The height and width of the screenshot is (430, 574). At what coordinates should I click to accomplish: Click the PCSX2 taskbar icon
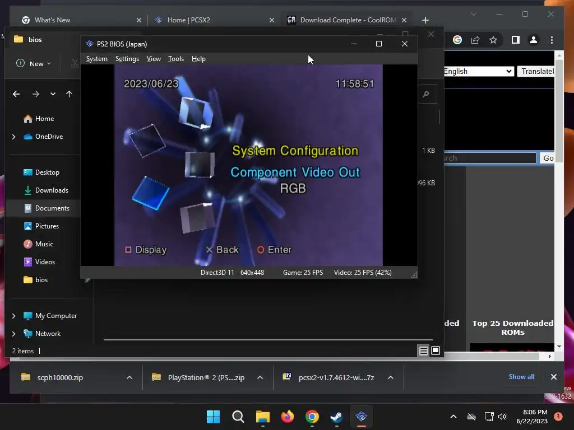(x=362, y=417)
